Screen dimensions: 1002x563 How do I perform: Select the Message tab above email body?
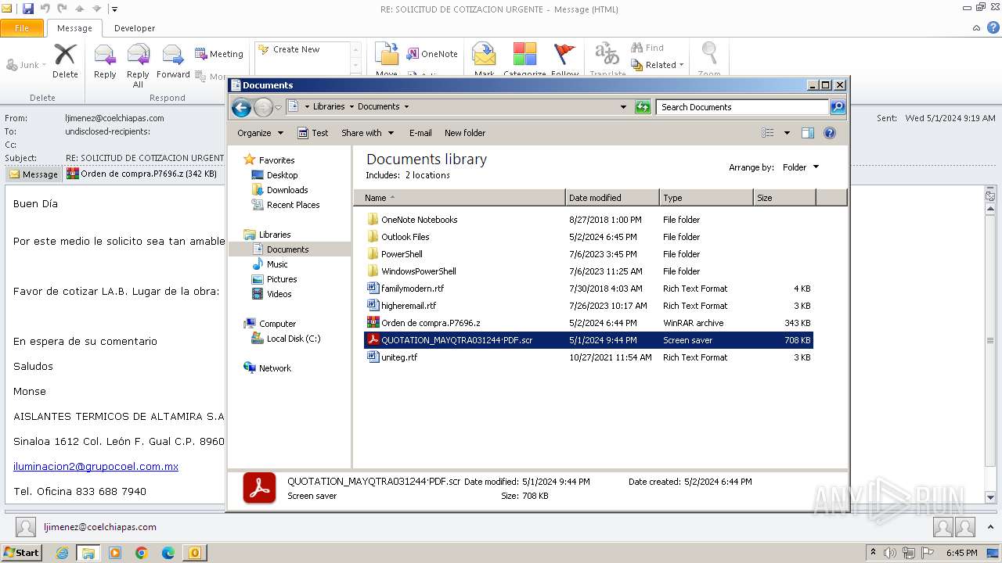coord(33,174)
